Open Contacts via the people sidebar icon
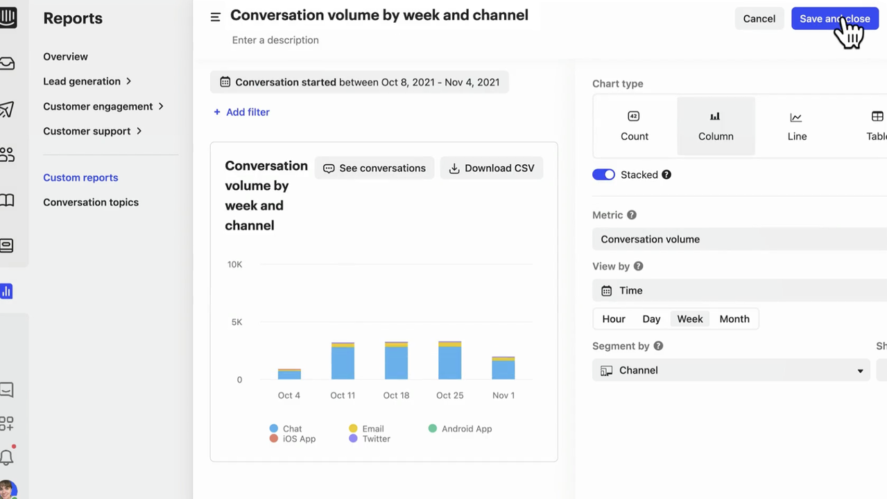Screen dimensions: 887x499 tap(8, 154)
